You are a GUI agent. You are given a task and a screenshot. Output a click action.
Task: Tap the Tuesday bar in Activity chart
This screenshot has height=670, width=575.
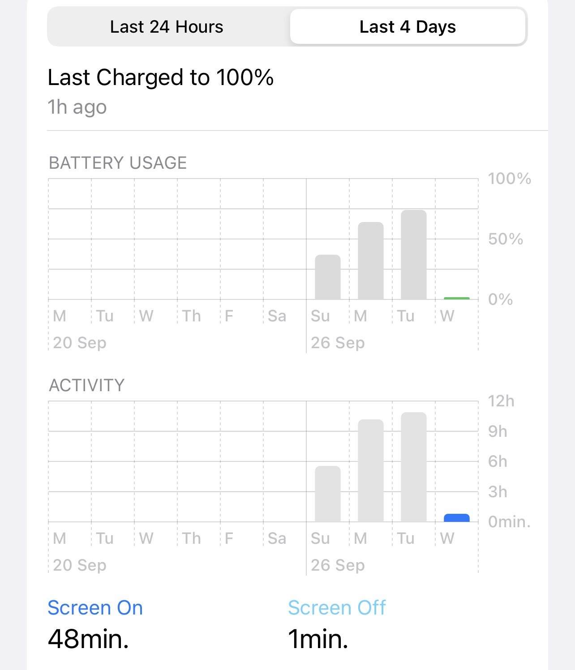click(x=414, y=467)
